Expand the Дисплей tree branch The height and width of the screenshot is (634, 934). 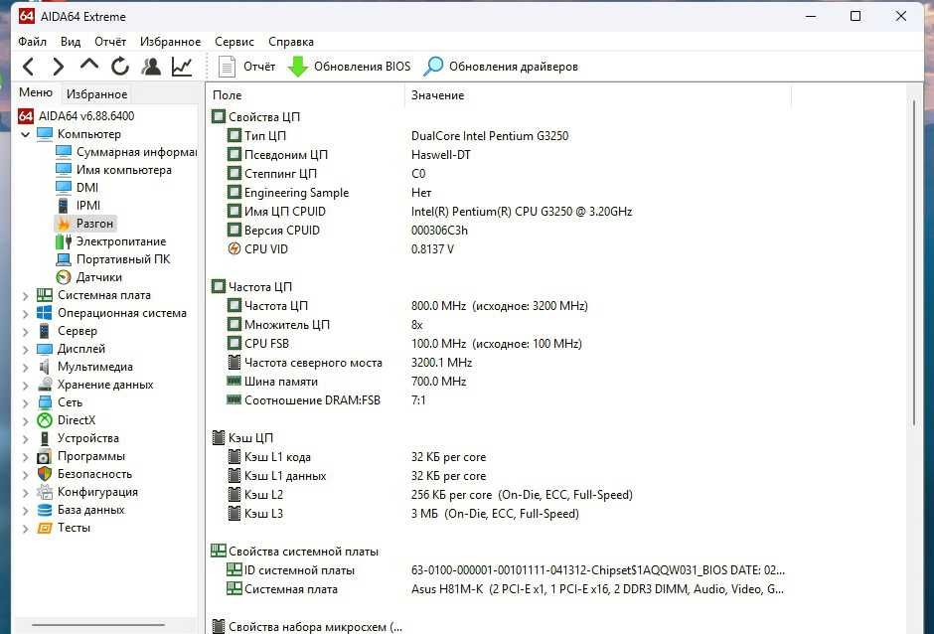(25, 349)
